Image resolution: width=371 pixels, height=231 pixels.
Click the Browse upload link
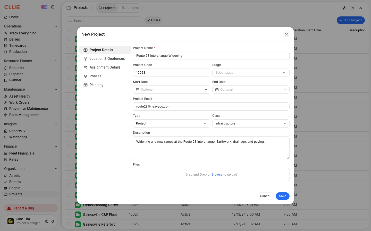(217, 175)
